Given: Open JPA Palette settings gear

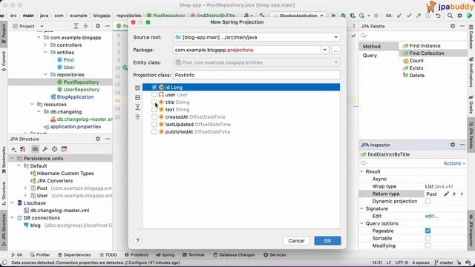Looking at the screenshot, I should (453, 26).
